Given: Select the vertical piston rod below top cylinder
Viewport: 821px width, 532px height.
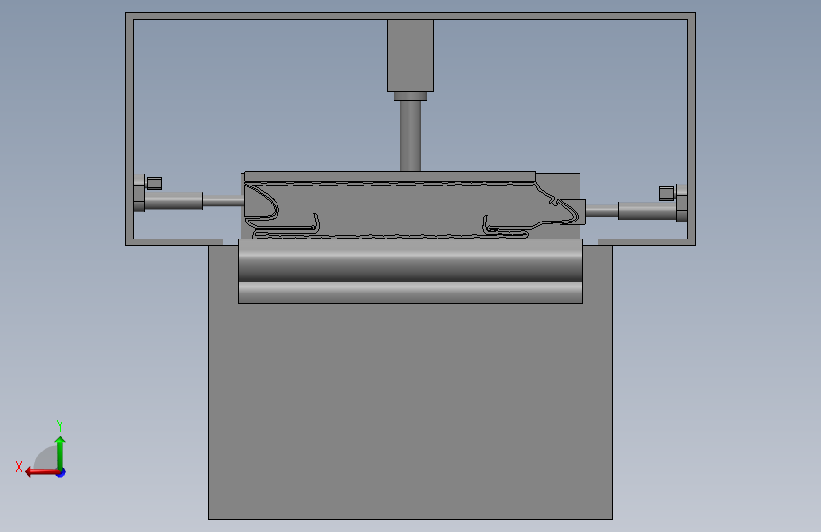Looking at the screenshot, I should click(x=411, y=136).
